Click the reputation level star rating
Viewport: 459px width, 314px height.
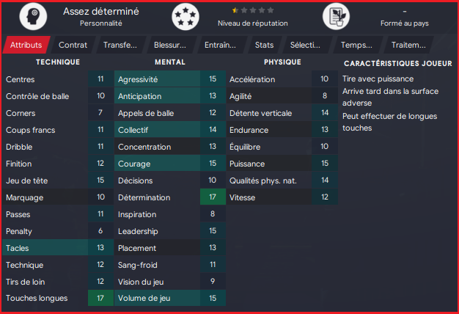[x=253, y=11]
